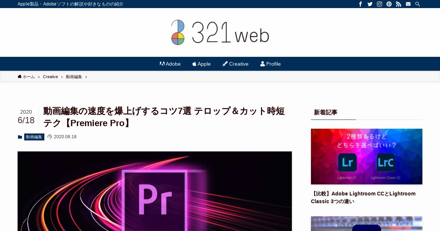Open the RSS feed icon
The height and width of the screenshot is (231, 440).
point(399,4)
